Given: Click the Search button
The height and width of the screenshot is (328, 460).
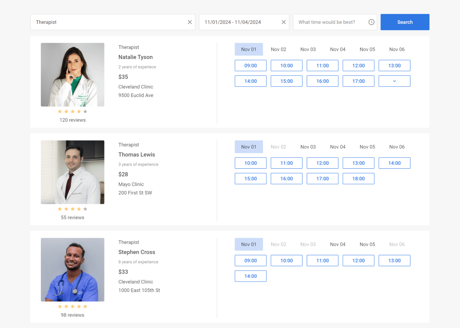Looking at the screenshot, I should (405, 22).
